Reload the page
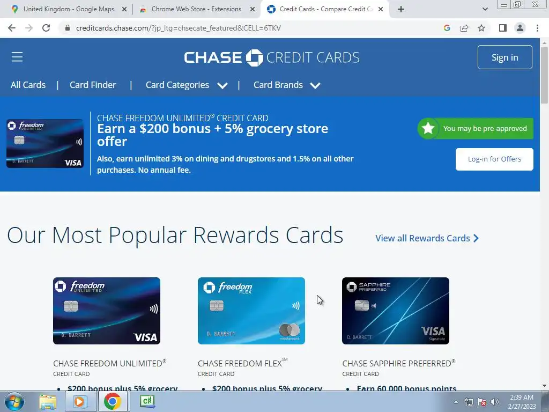The height and width of the screenshot is (412, 549). click(x=46, y=28)
